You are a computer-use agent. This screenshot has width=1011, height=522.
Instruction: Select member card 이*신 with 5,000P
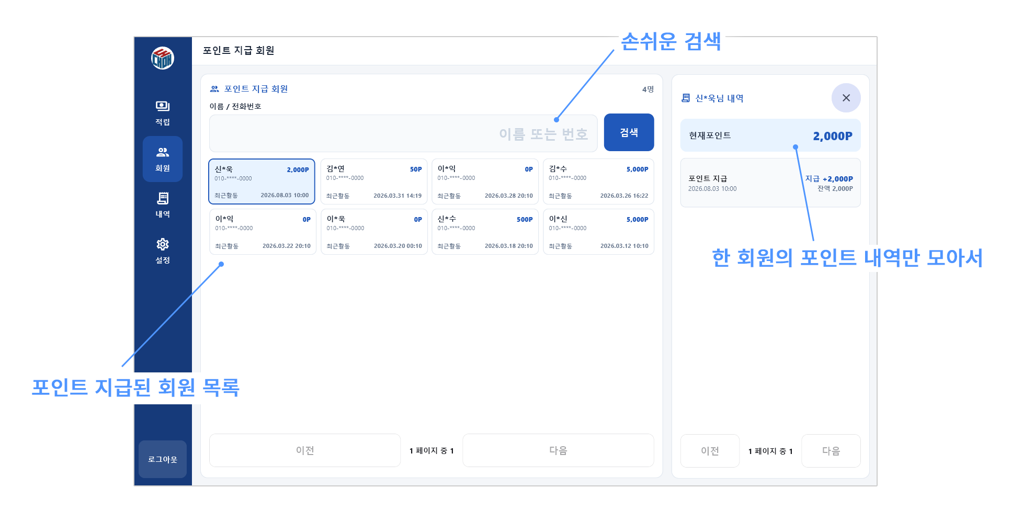click(598, 232)
